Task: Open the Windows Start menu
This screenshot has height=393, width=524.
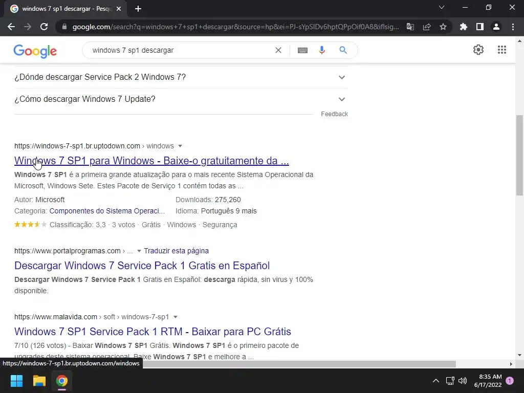Action: (x=16, y=381)
